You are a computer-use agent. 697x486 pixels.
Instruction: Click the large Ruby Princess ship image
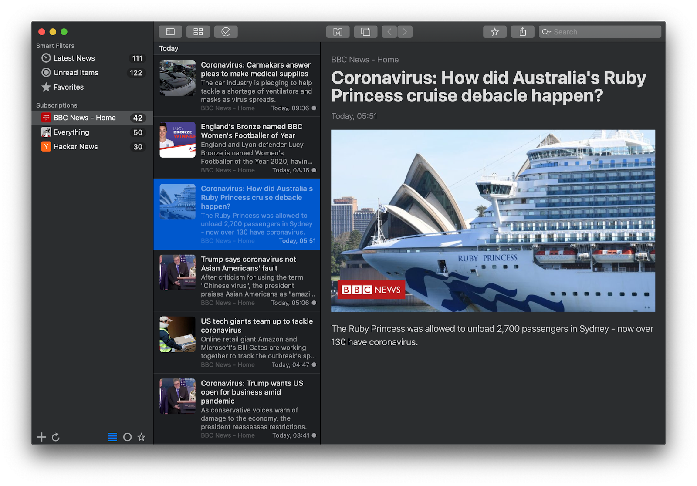pos(493,220)
